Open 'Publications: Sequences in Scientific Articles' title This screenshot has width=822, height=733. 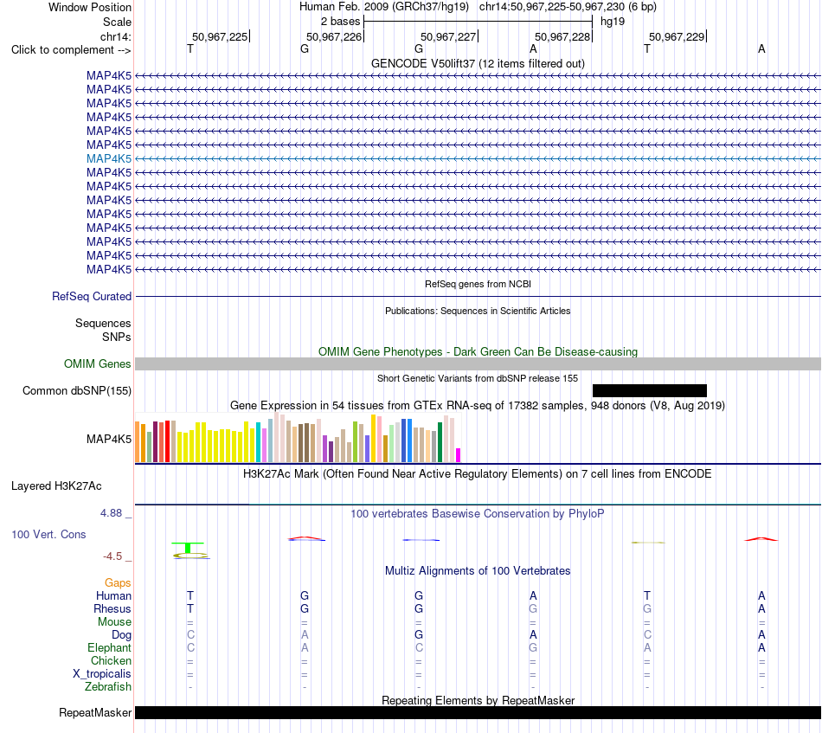478,311
